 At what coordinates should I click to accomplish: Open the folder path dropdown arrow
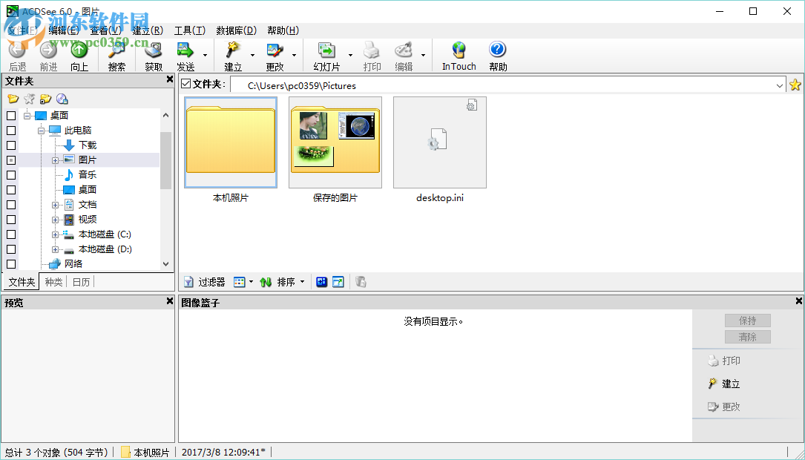point(781,85)
